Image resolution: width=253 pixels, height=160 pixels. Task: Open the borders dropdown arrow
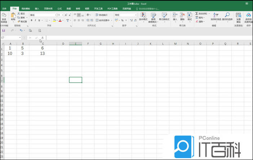tap(49, 20)
